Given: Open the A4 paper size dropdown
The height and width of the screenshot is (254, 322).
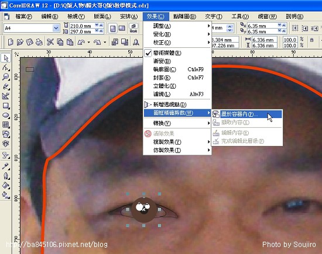Looking at the screenshot, I should pyautogui.click(x=56, y=28).
